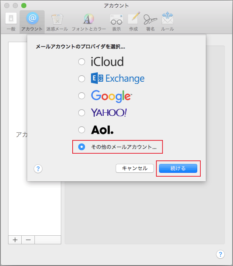
Task: Open help from the dialog's question mark
Action: point(38,169)
